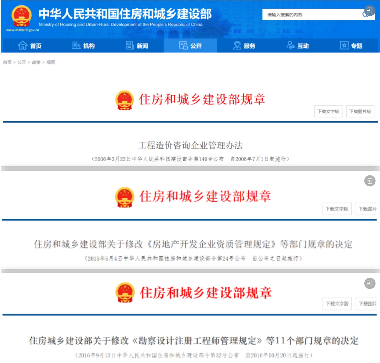Click the document icon beside 公开

tap(183, 45)
